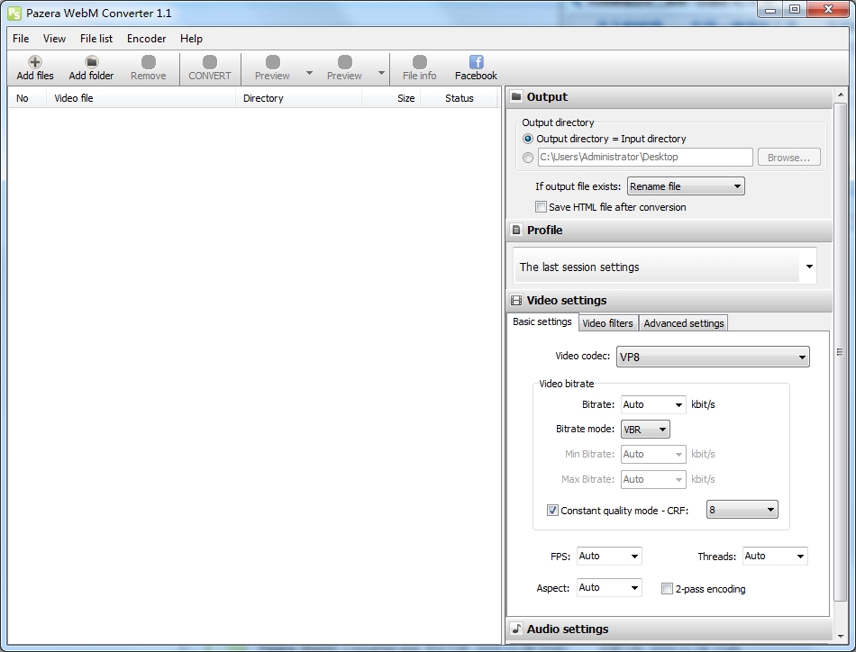Click the right panel vertical scrollbar
Image resolution: width=856 pixels, height=652 pixels.
pyautogui.click(x=840, y=352)
